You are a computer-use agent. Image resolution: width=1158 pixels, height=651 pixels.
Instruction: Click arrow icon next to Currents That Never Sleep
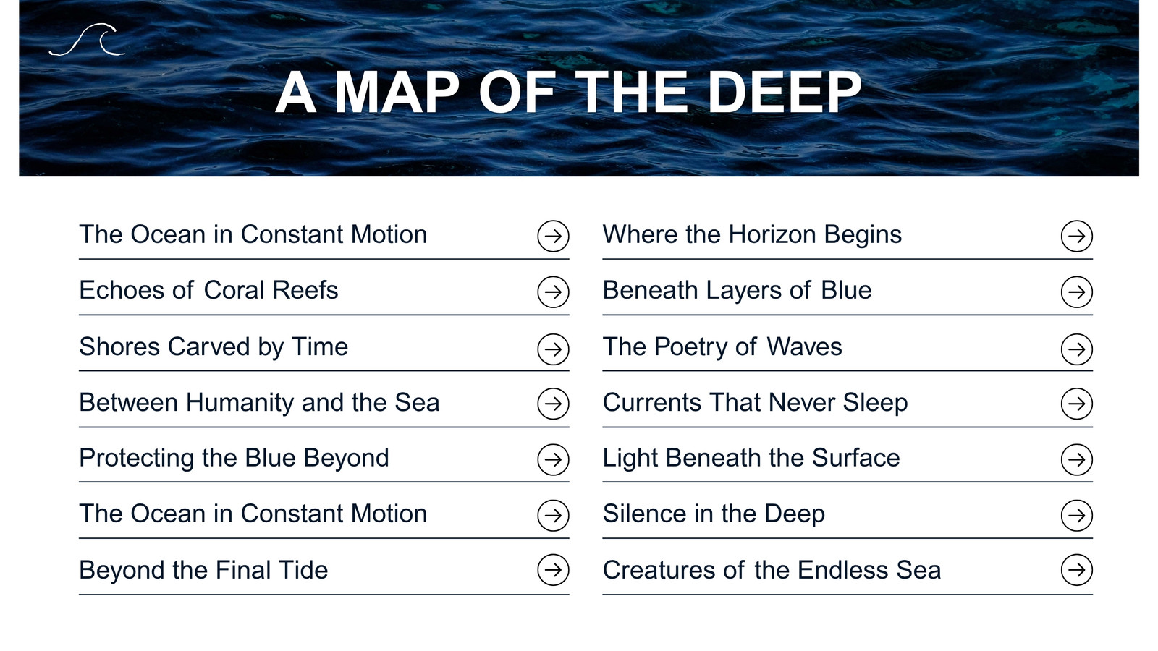pos(1077,404)
